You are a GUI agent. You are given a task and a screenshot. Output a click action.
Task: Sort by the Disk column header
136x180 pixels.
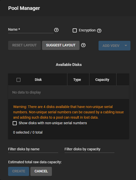pos(38,79)
